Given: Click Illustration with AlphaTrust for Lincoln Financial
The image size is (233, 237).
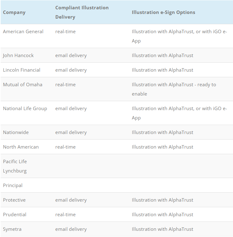Looking at the screenshot, I should 162,70.
